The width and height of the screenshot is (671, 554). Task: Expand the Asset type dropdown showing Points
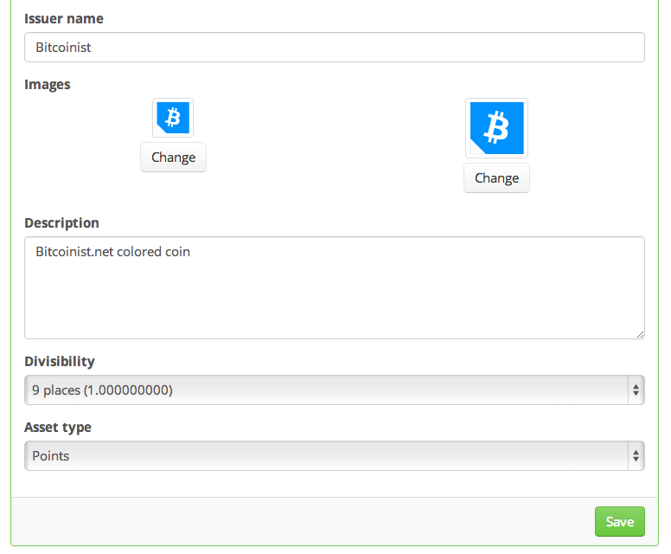[329, 455]
